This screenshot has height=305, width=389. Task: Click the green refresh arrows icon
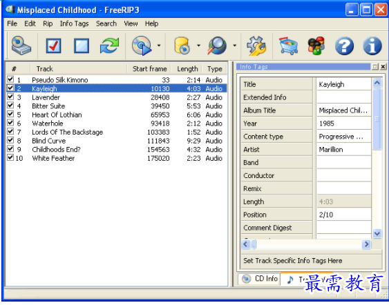(109, 46)
